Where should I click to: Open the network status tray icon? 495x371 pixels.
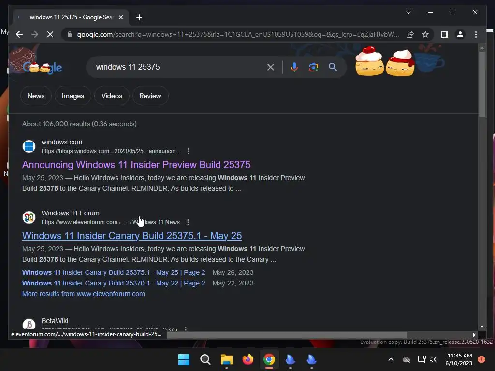tap(422, 359)
